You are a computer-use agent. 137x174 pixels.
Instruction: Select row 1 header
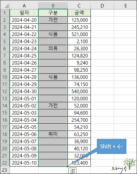[x=5, y=13]
